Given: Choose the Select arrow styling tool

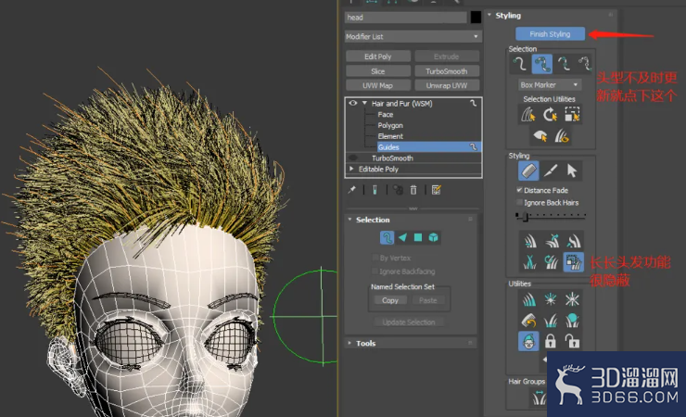Looking at the screenshot, I should (572, 171).
